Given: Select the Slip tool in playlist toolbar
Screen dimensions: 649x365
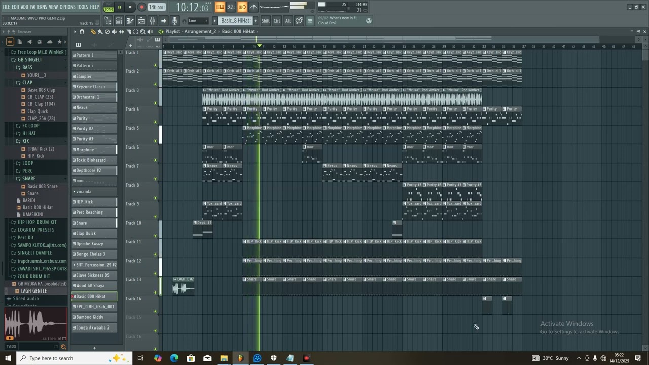Looking at the screenshot, I should coord(121,32).
